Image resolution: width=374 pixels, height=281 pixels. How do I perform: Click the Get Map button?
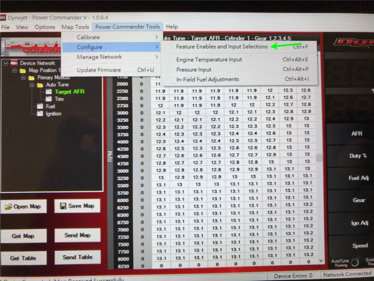(x=23, y=236)
